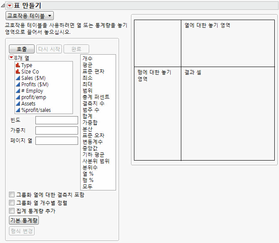
Task: Select the Type column's nominal icon
Action: point(18,65)
